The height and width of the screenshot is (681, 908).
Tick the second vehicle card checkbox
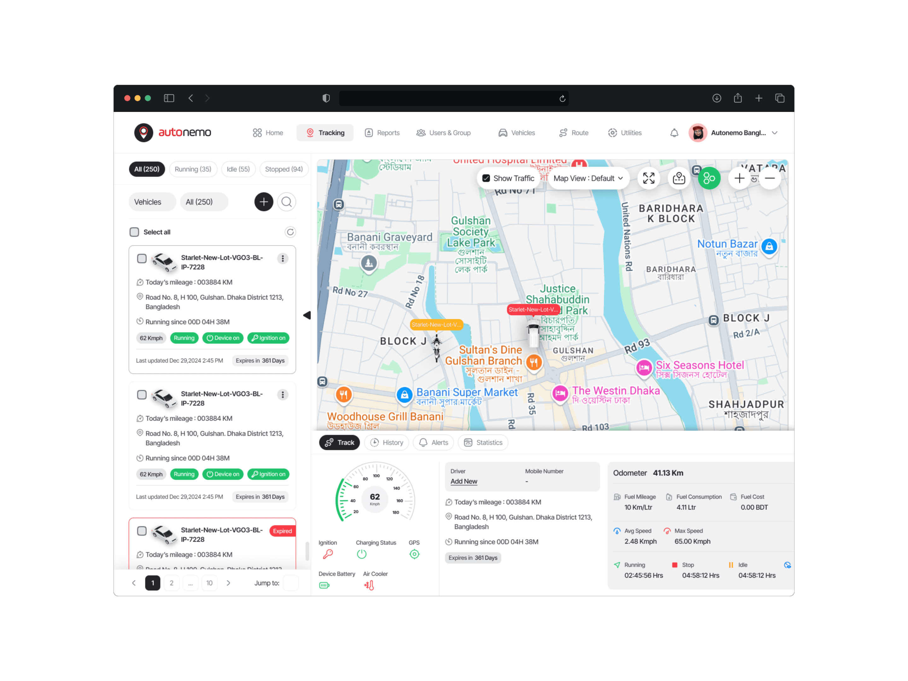(142, 394)
